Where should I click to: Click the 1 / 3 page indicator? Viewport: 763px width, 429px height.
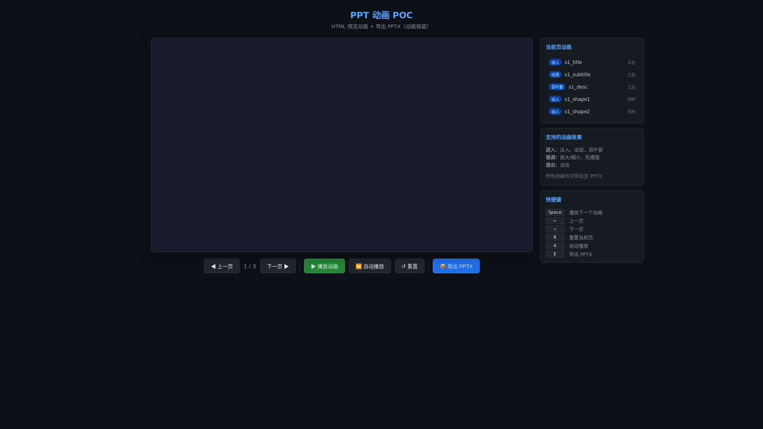(250, 266)
